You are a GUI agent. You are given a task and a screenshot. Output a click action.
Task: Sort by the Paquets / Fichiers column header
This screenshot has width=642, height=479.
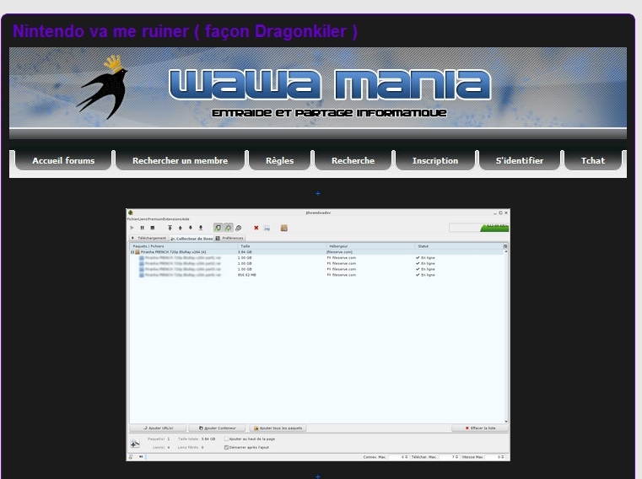click(184, 246)
